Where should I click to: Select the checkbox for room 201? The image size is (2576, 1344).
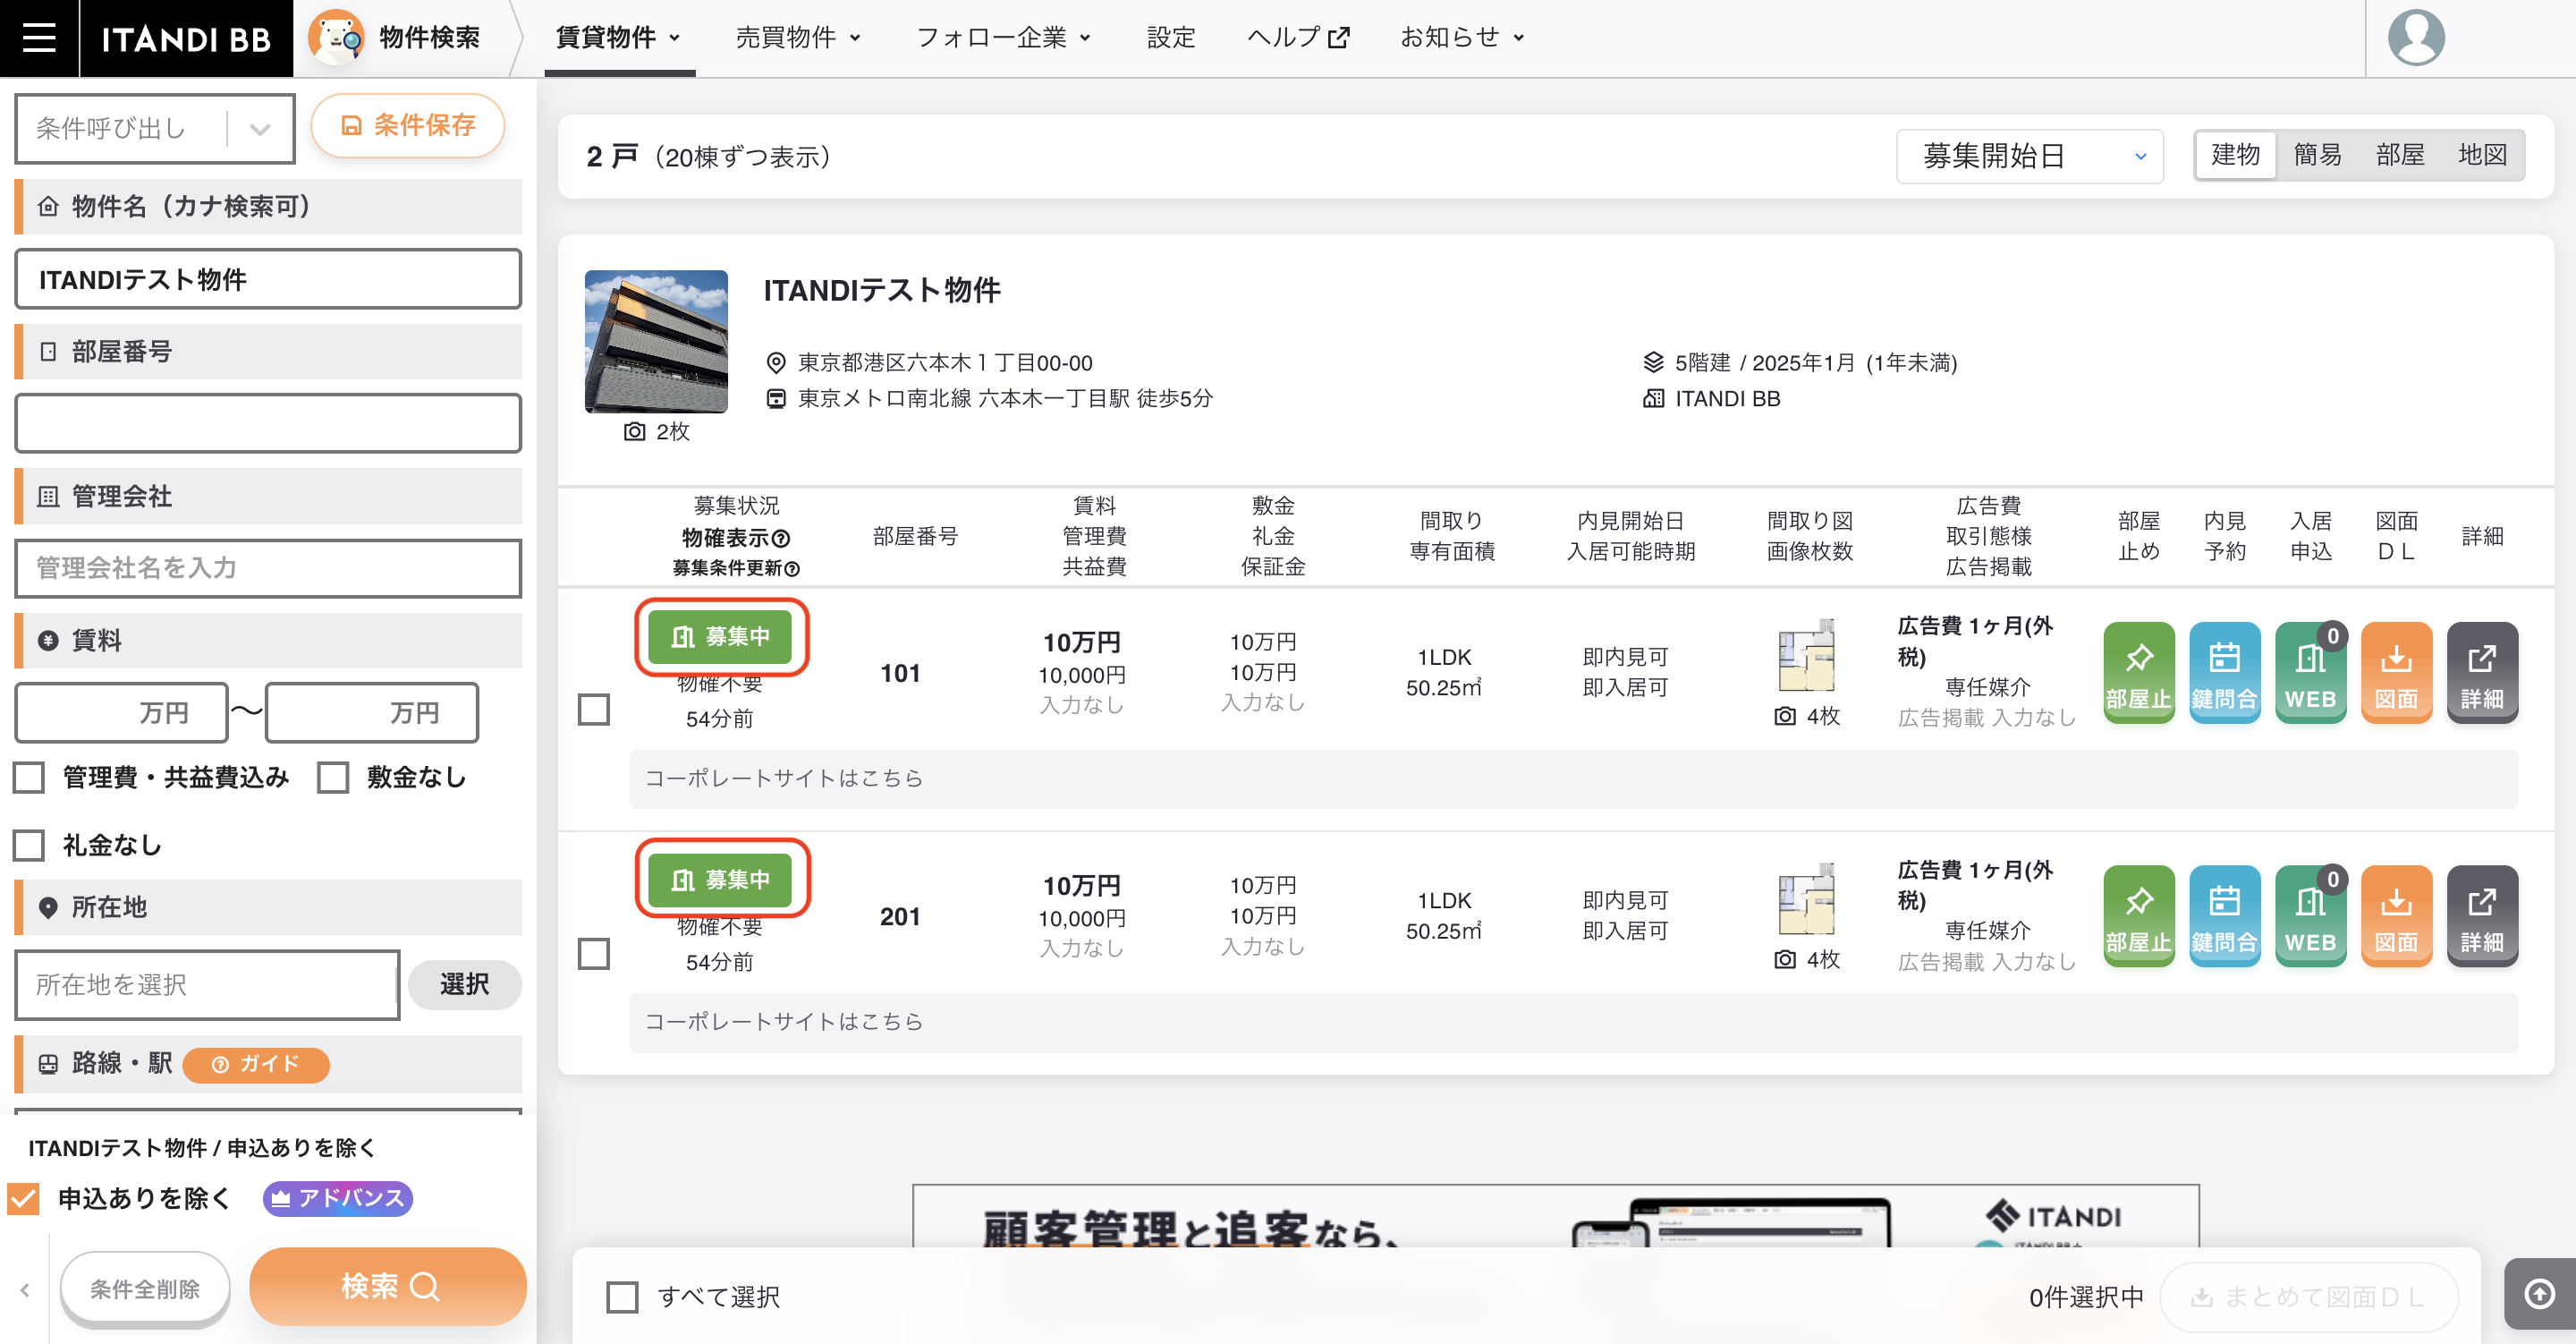click(594, 954)
